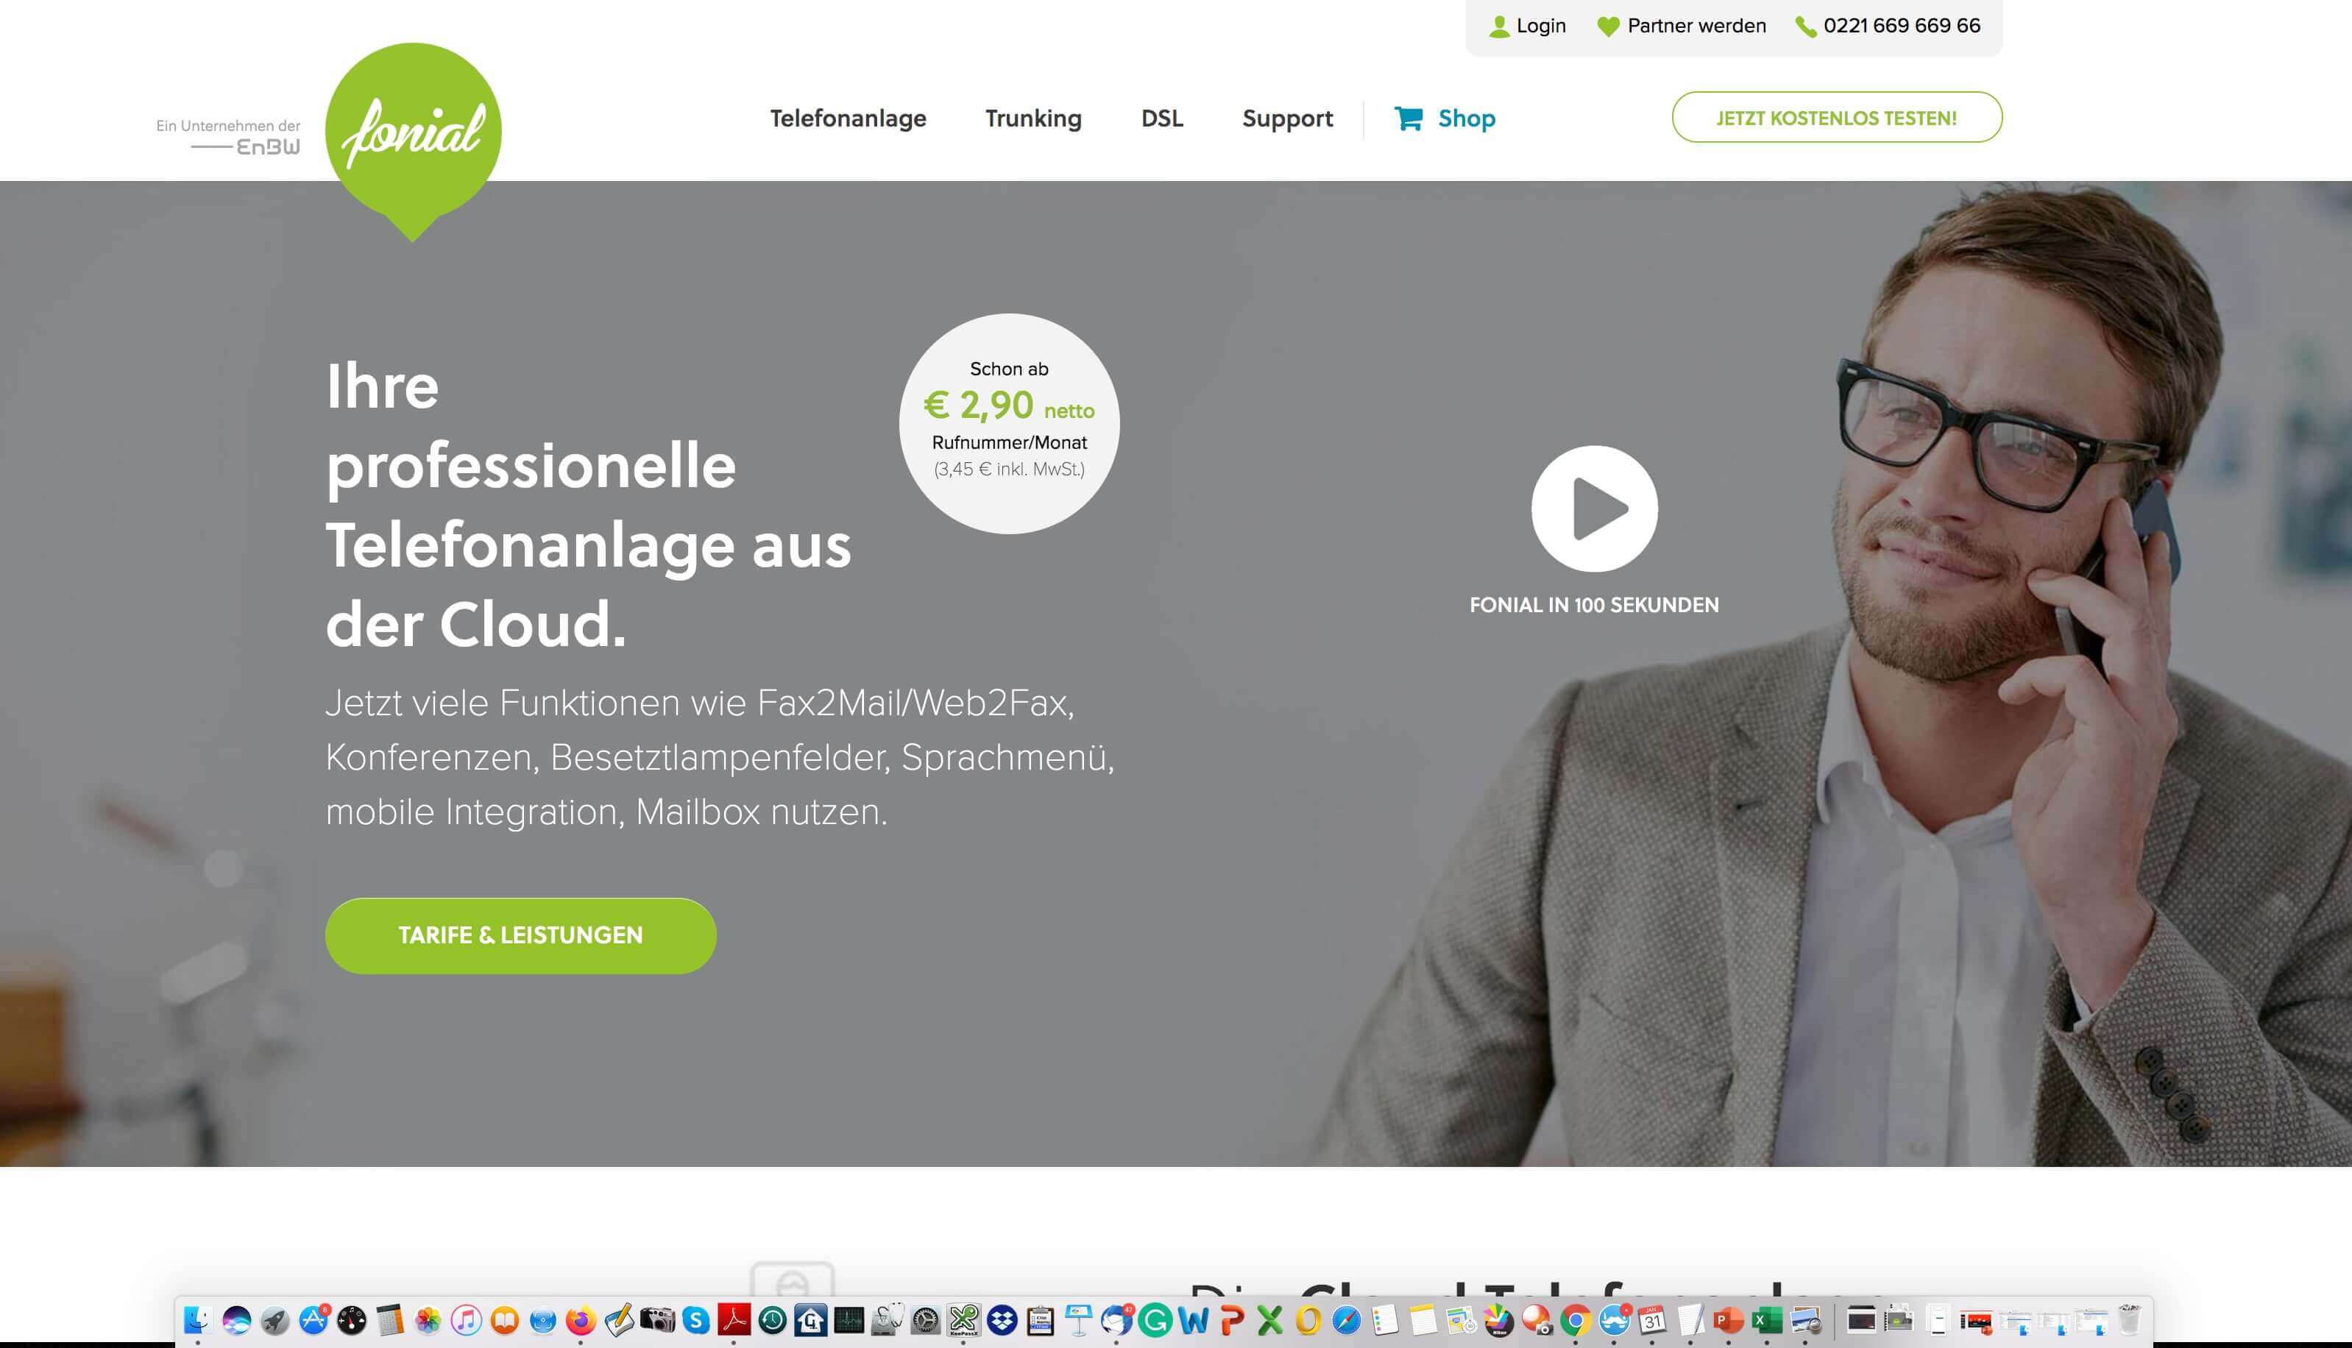Open Thunderbird mail in the Dock
Viewport: 2352px width, 1348px height.
click(1116, 1320)
